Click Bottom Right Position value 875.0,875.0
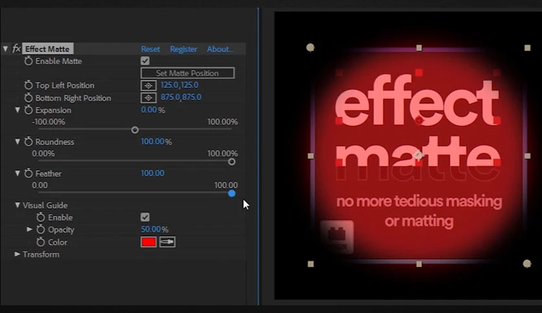 [181, 97]
